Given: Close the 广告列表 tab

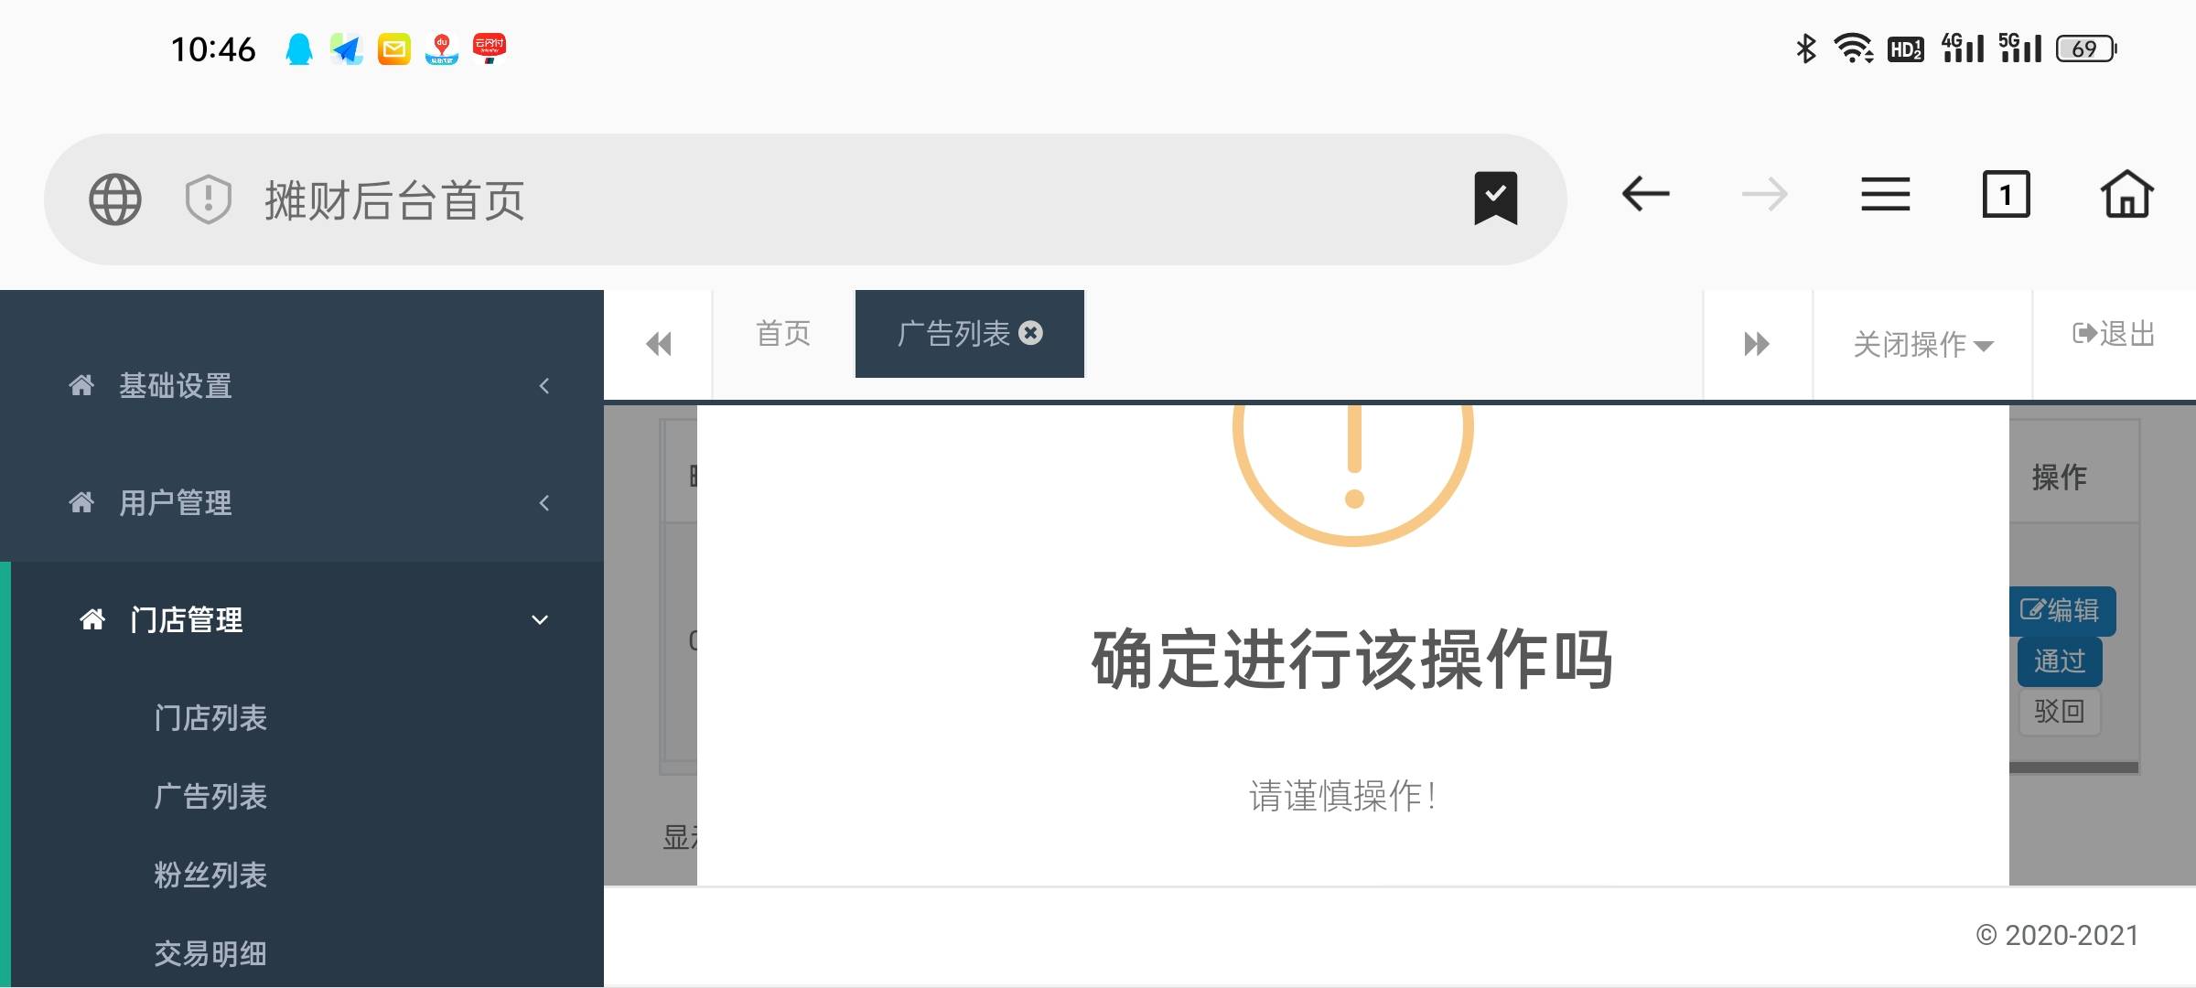Looking at the screenshot, I should point(1031,333).
